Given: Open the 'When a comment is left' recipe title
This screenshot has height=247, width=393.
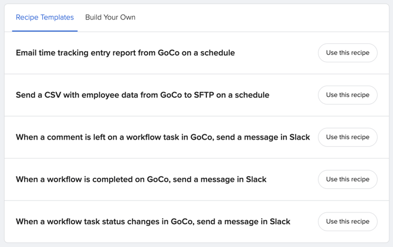Looking at the screenshot, I should [x=163, y=137].
